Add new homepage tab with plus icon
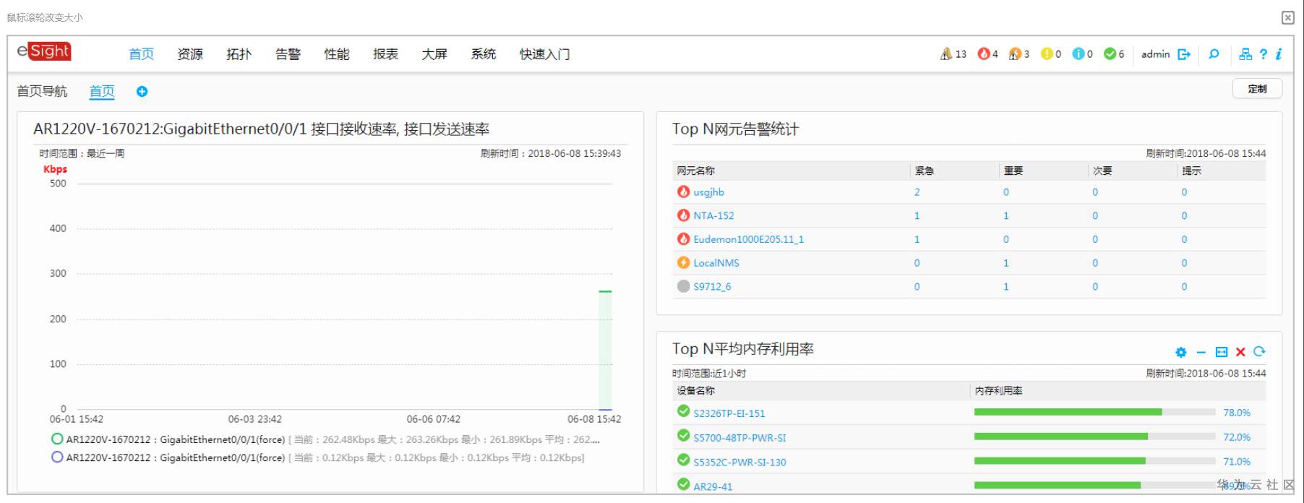The width and height of the screenshot is (1304, 503). (142, 92)
